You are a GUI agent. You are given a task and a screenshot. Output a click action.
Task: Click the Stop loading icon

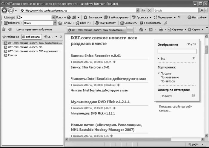[x=149, y=10]
